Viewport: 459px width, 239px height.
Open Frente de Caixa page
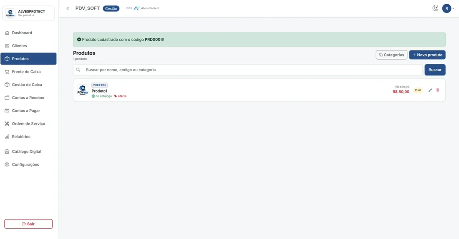click(x=28, y=72)
